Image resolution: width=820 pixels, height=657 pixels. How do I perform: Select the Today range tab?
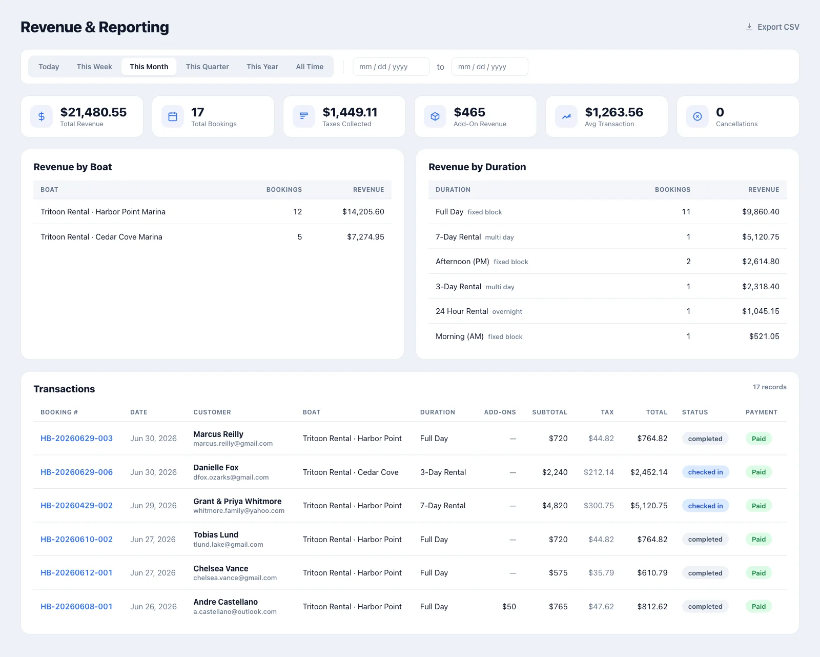point(49,67)
